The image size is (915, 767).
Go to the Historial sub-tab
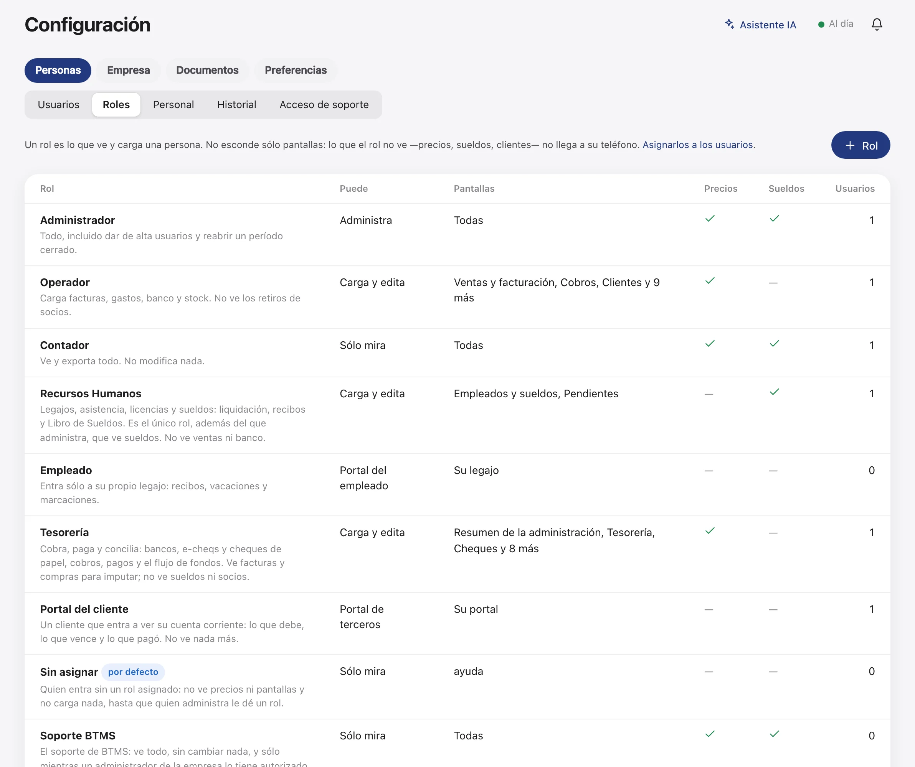point(236,105)
